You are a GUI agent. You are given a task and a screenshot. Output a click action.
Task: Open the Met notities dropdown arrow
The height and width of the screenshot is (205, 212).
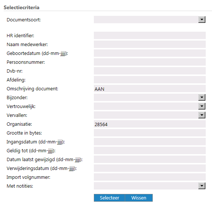[x=202, y=186]
